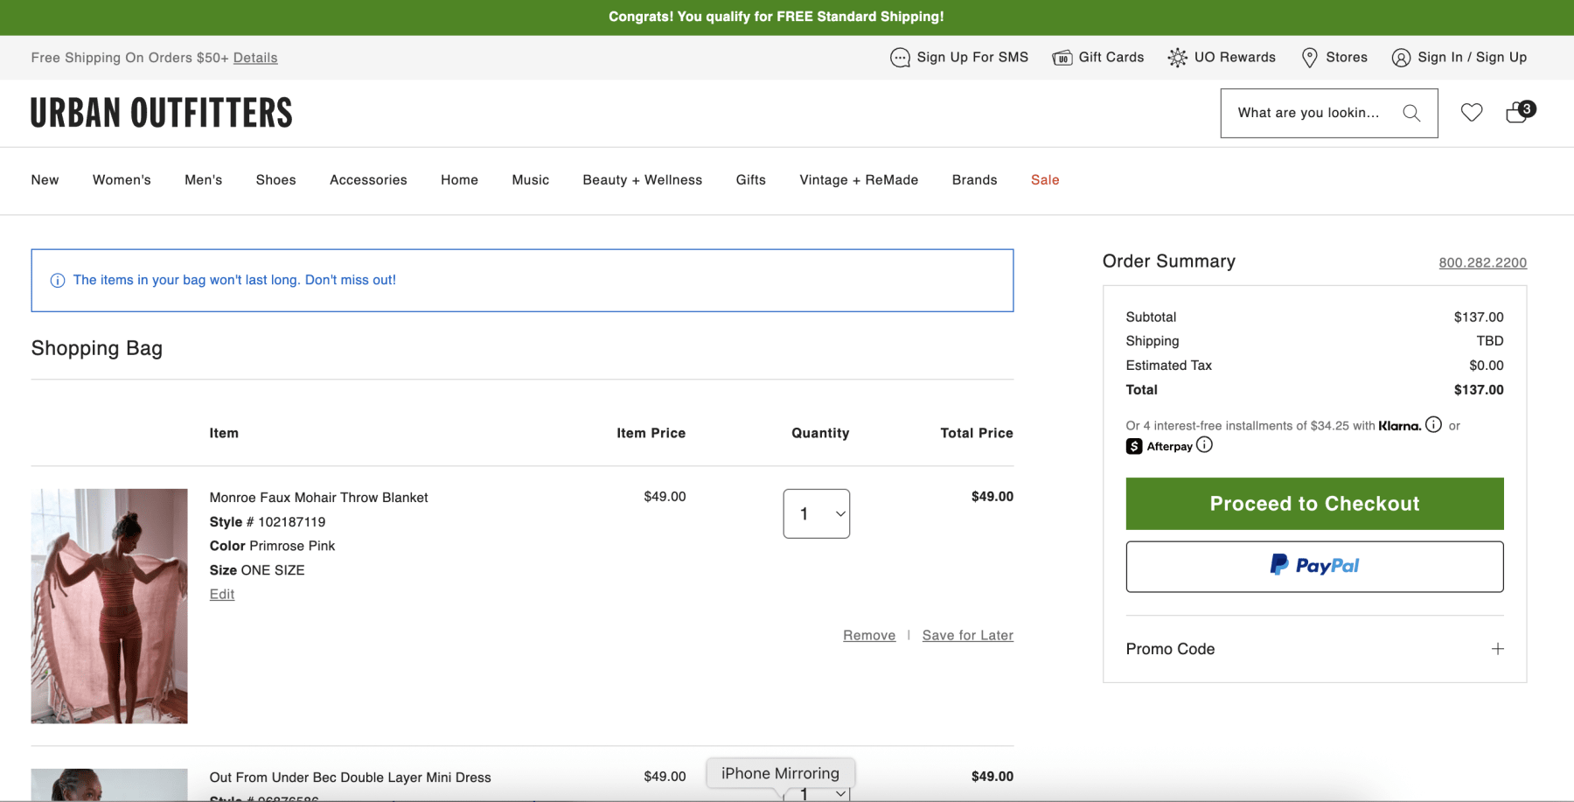Screen dimensions: 1574x802
Task: Open the Women's navigation menu
Action: [122, 180]
